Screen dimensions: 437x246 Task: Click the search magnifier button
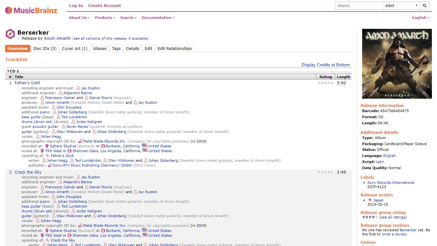[425, 5]
